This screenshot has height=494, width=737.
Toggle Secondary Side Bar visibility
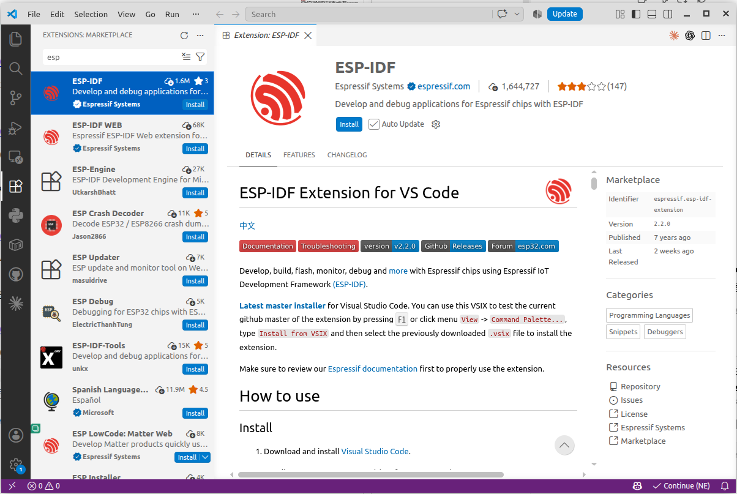668,14
